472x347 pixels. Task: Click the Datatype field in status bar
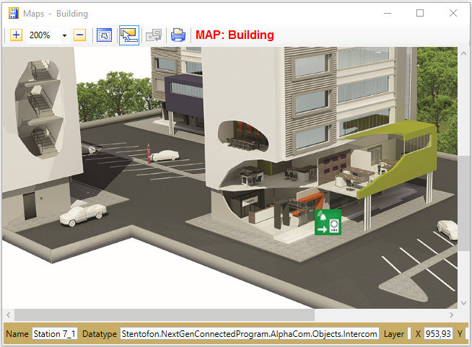click(x=250, y=334)
